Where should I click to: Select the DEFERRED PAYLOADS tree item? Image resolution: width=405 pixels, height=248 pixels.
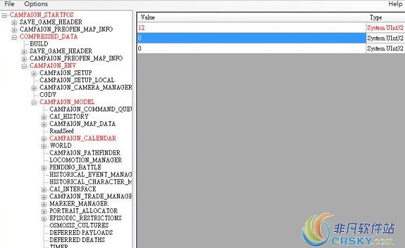click(81, 233)
